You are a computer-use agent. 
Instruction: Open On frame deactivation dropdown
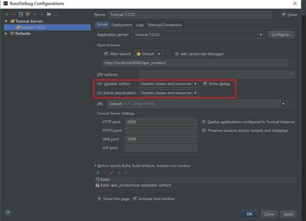[195, 93]
